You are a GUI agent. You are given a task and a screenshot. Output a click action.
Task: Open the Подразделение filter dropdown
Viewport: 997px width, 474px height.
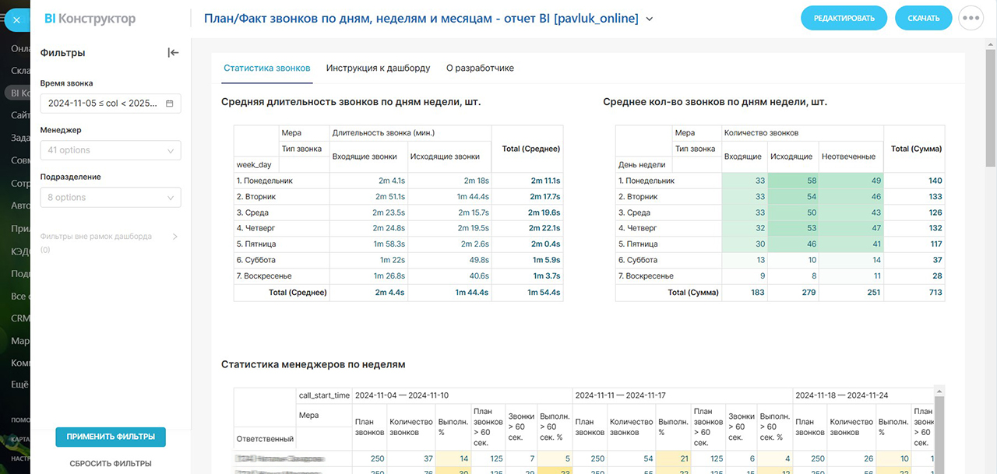110,198
